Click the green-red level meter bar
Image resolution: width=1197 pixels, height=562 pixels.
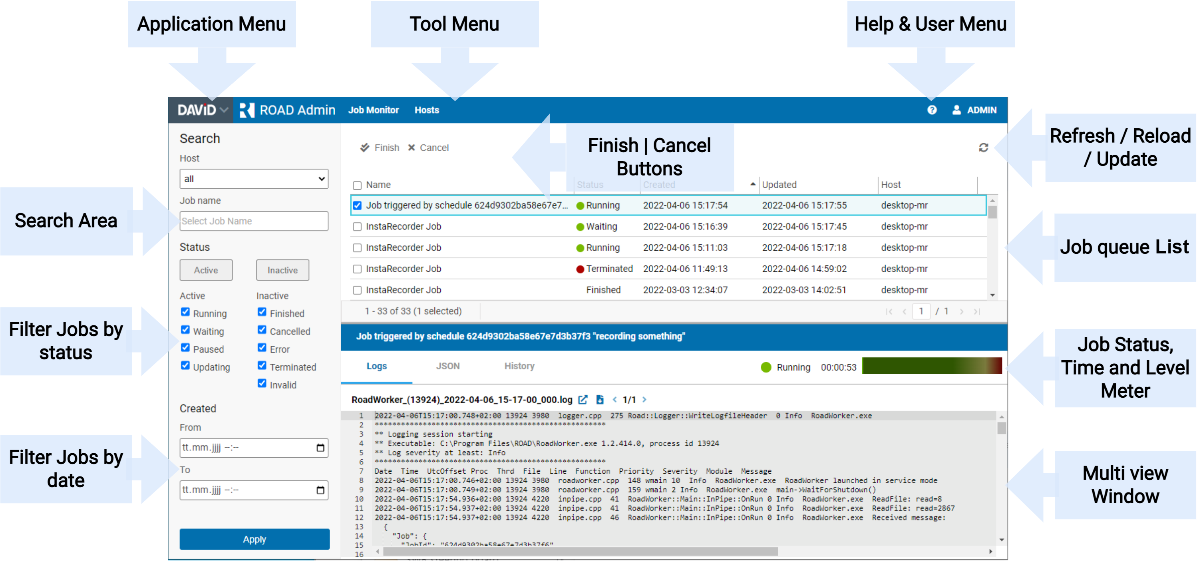point(931,366)
